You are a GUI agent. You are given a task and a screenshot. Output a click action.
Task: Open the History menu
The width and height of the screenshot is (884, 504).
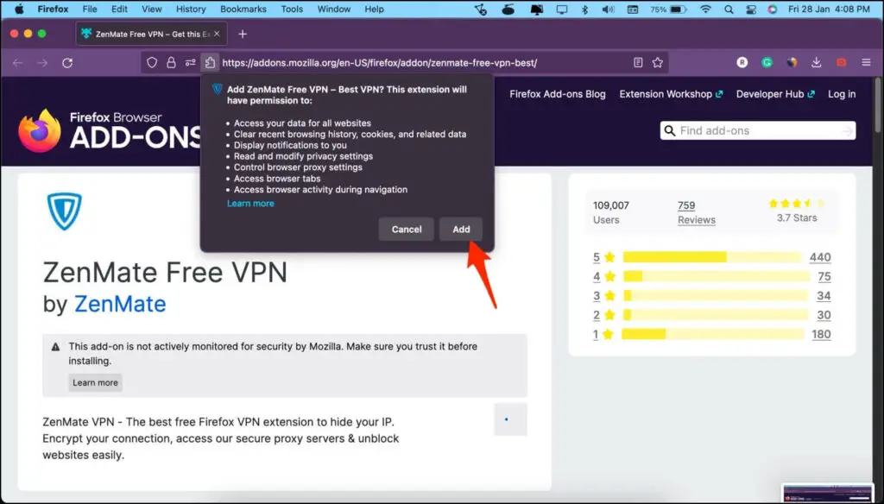(191, 9)
